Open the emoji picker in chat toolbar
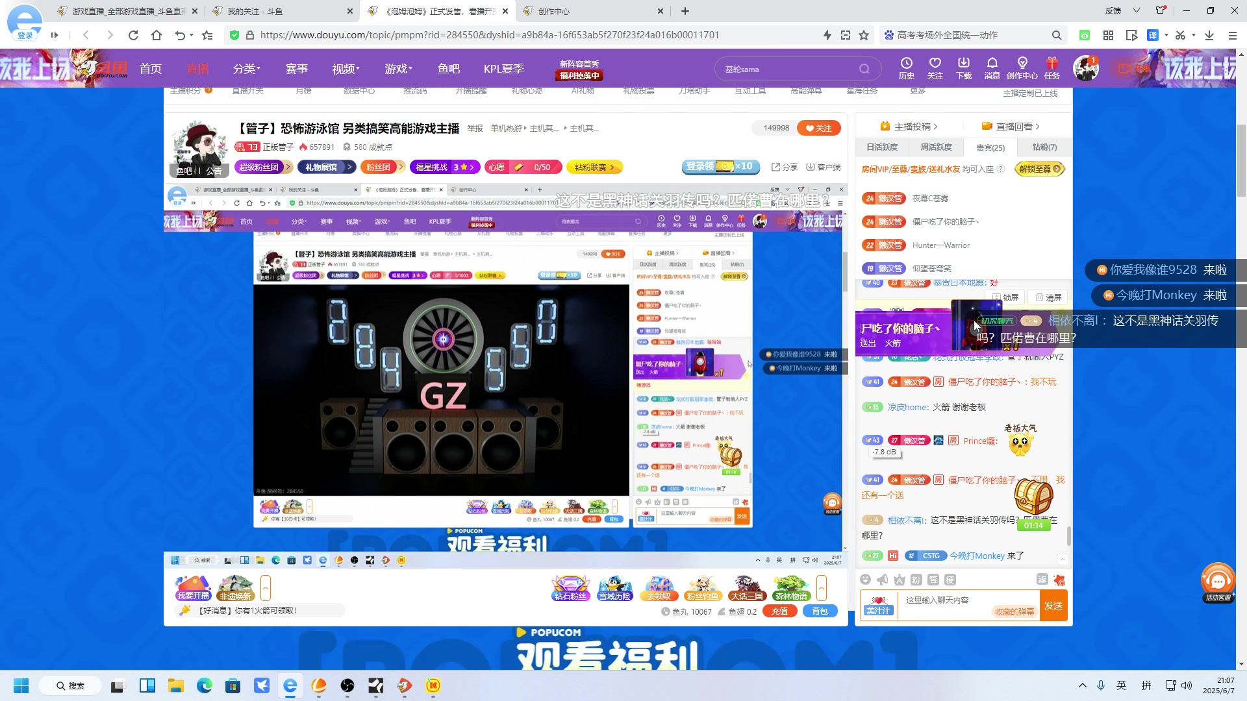 click(865, 580)
